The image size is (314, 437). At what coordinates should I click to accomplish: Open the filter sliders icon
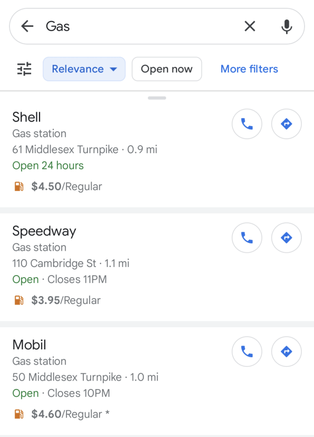click(24, 69)
